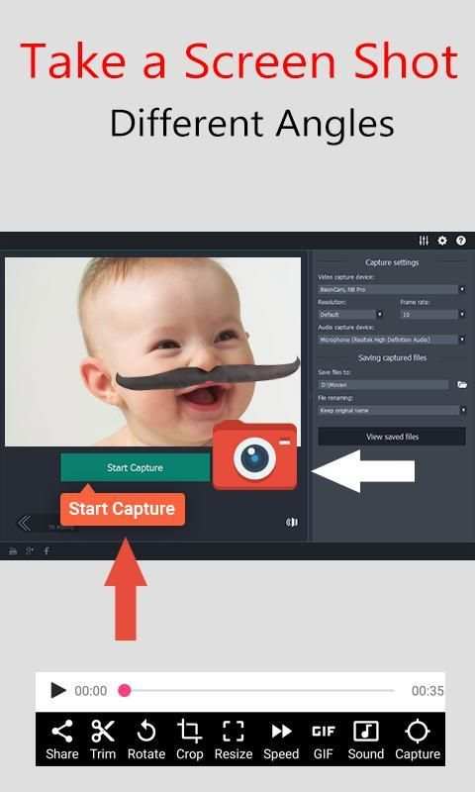Play the video with the play button
Viewport: 475px width, 792px height.
[x=58, y=690]
